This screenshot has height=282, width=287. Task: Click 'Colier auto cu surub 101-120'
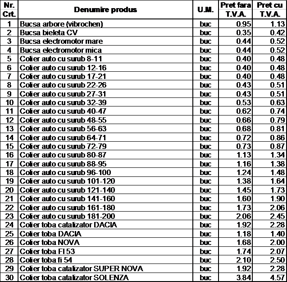[68, 181]
